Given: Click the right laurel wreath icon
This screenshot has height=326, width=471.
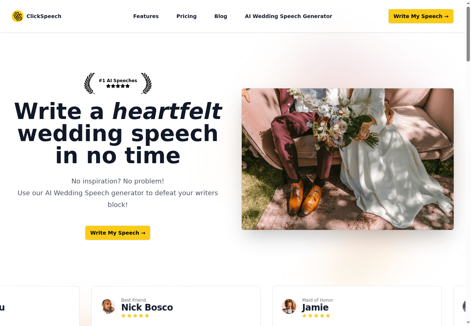Looking at the screenshot, I should point(146,83).
